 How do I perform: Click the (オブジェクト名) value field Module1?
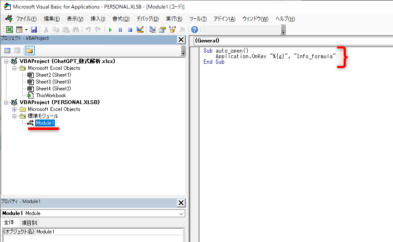(109, 232)
